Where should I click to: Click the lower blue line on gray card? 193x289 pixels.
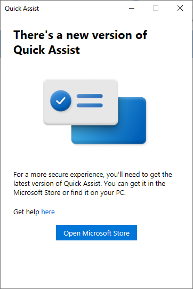pos(90,105)
